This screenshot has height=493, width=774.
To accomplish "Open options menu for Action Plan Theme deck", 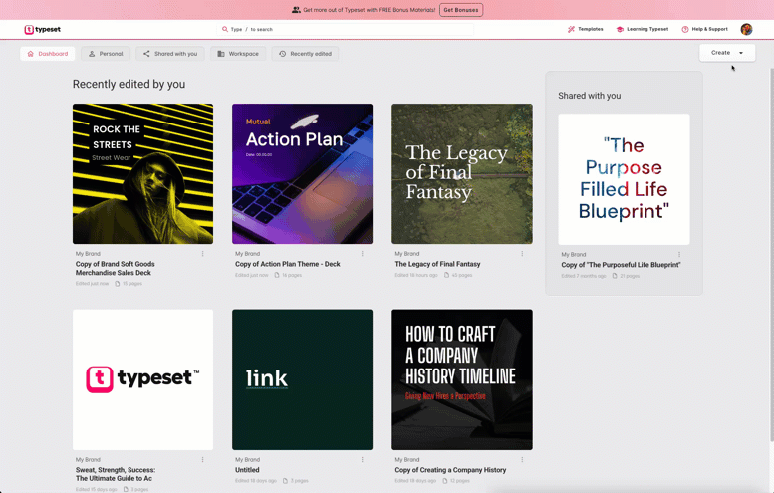I will [x=362, y=254].
